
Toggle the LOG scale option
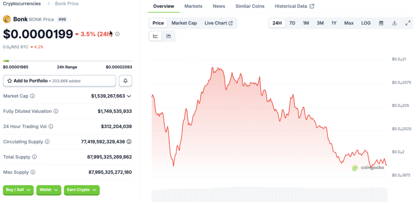coord(366,23)
